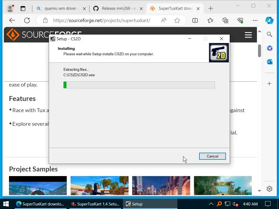Click the vertical scrollbar thumb

coord(260,51)
